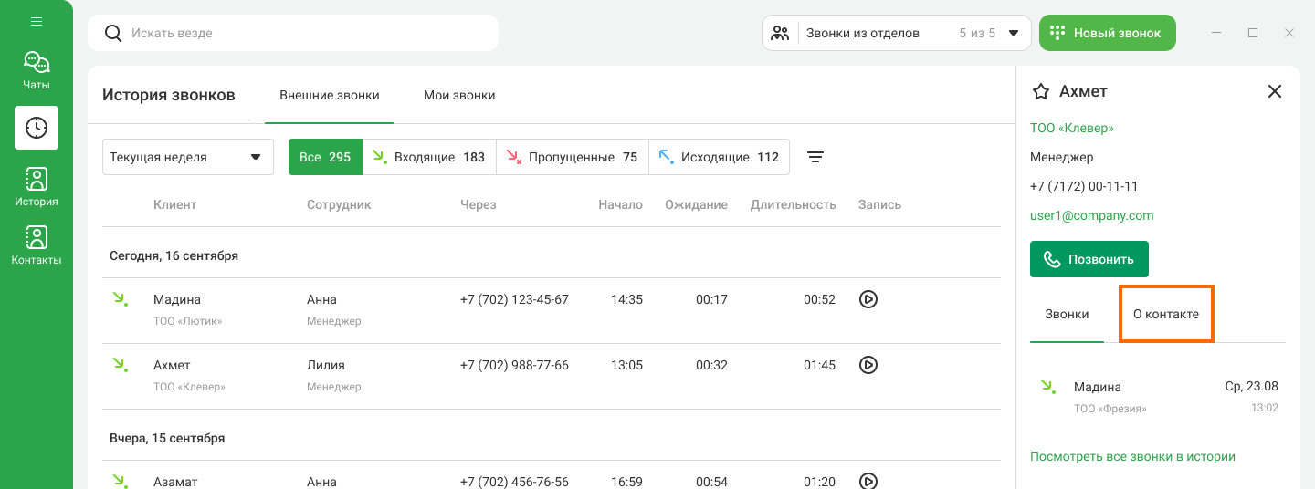The image size is (1315, 489).
Task: Open the hamburger menu in sidebar
Action: (x=37, y=21)
